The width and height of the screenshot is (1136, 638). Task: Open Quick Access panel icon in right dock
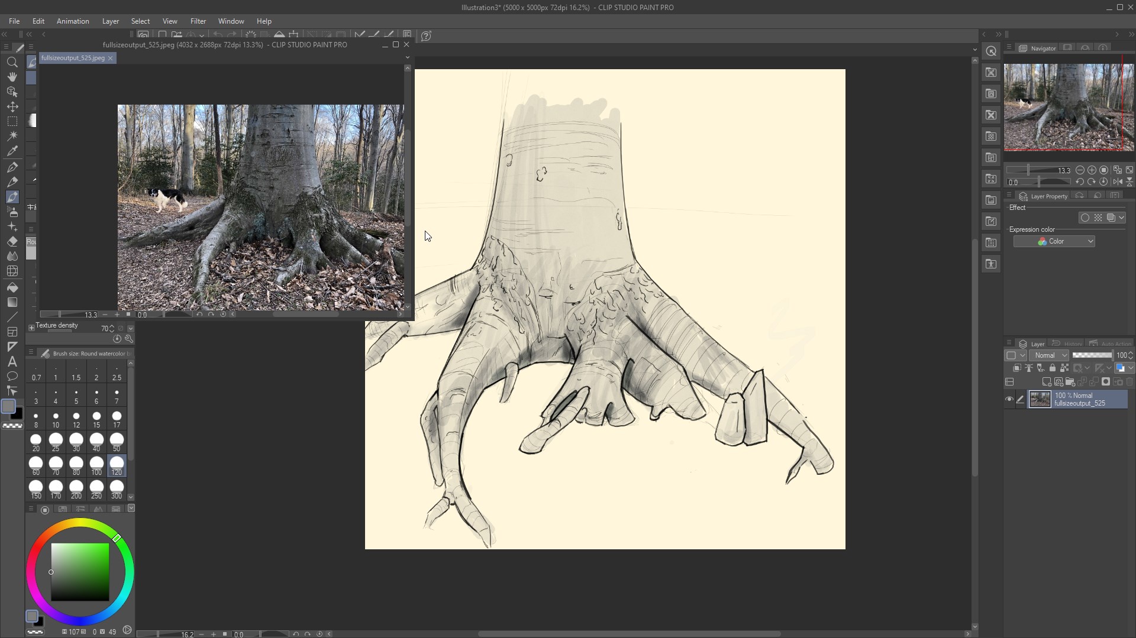click(x=991, y=51)
